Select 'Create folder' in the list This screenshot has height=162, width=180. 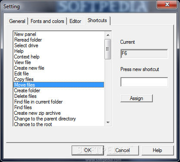tap(59, 91)
